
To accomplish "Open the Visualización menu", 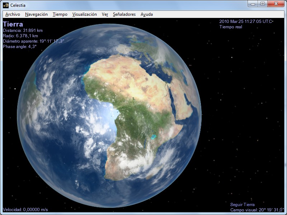I will (84, 14).
